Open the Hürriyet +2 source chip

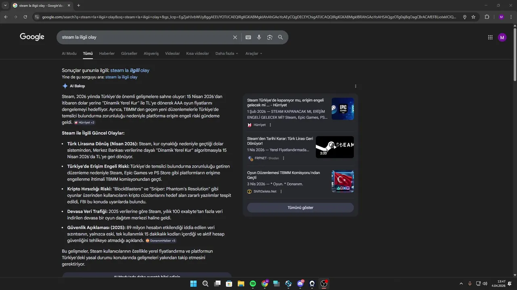pos(84,122)
